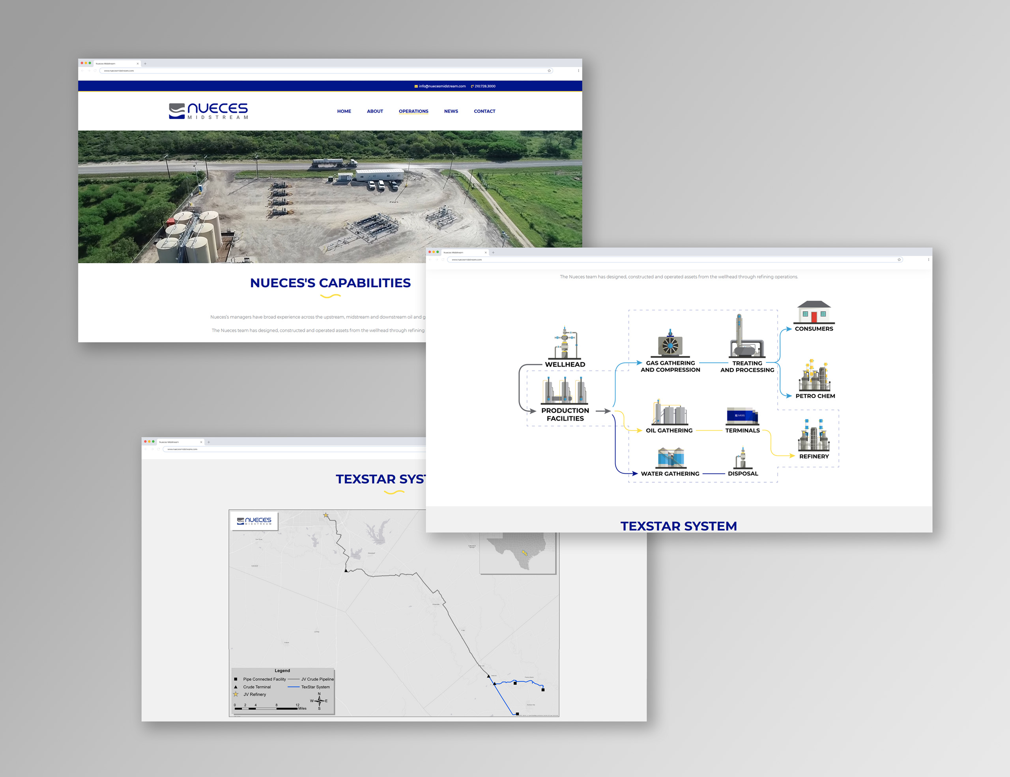This screenshot has width=1010, height=777.
Task: Click the address bar in the map window
Action: click(x=294, y=449)
